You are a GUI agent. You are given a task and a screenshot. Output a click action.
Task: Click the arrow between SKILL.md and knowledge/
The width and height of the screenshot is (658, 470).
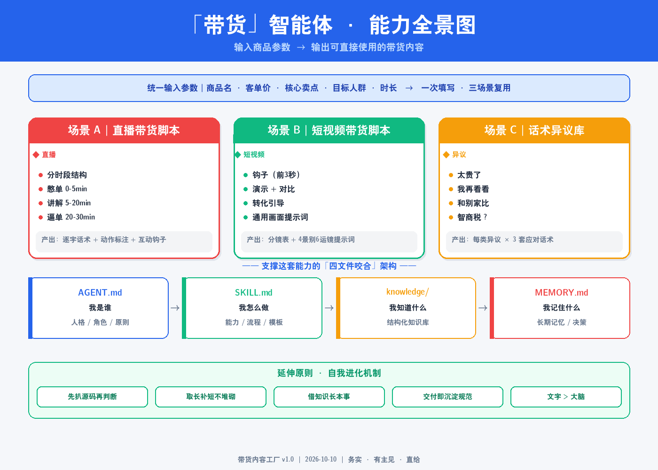coord(329,308)
